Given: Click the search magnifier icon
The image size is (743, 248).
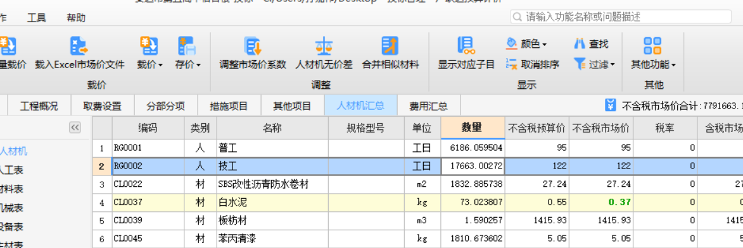Looking at the screenshot, I should 518,17.
